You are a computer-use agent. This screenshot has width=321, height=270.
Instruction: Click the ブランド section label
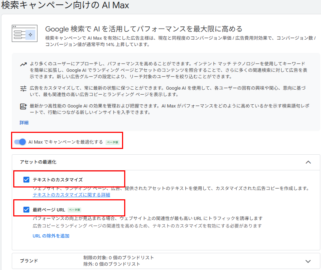point(29,261)
